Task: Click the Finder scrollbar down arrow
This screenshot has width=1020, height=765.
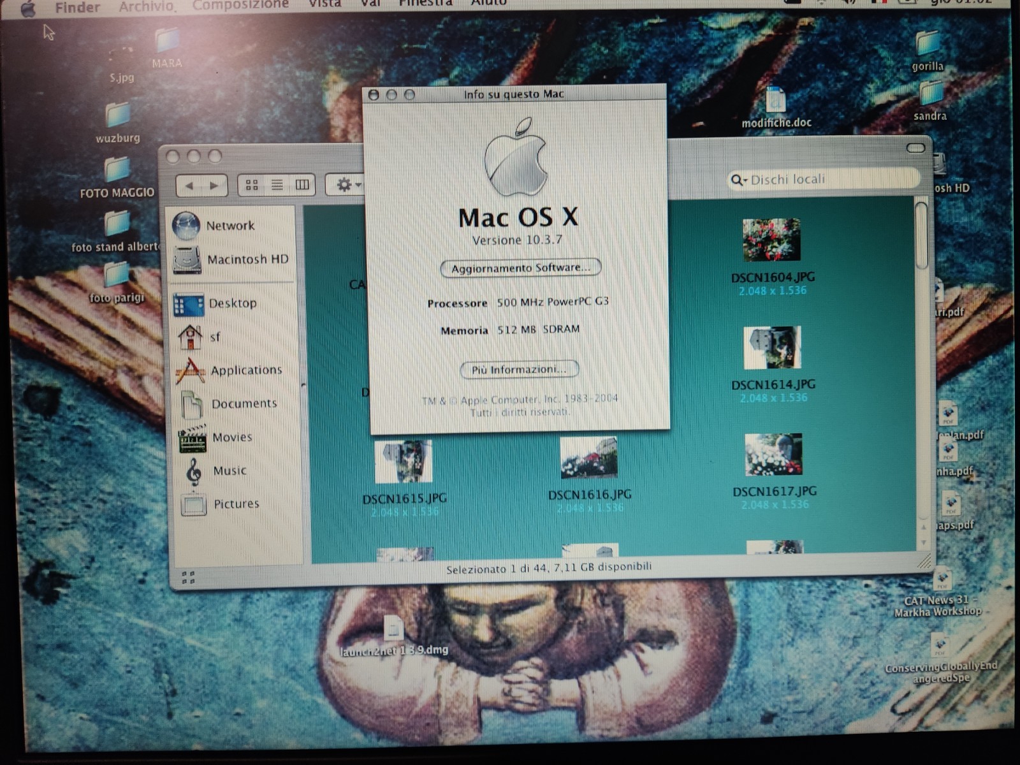Action: (924, 543)
